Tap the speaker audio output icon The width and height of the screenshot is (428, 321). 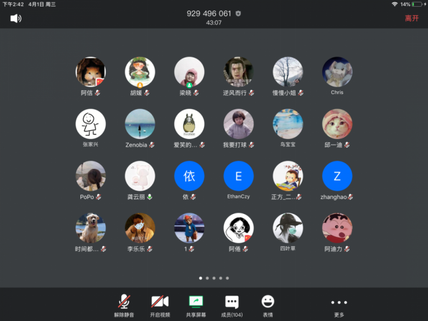[15, 19]
